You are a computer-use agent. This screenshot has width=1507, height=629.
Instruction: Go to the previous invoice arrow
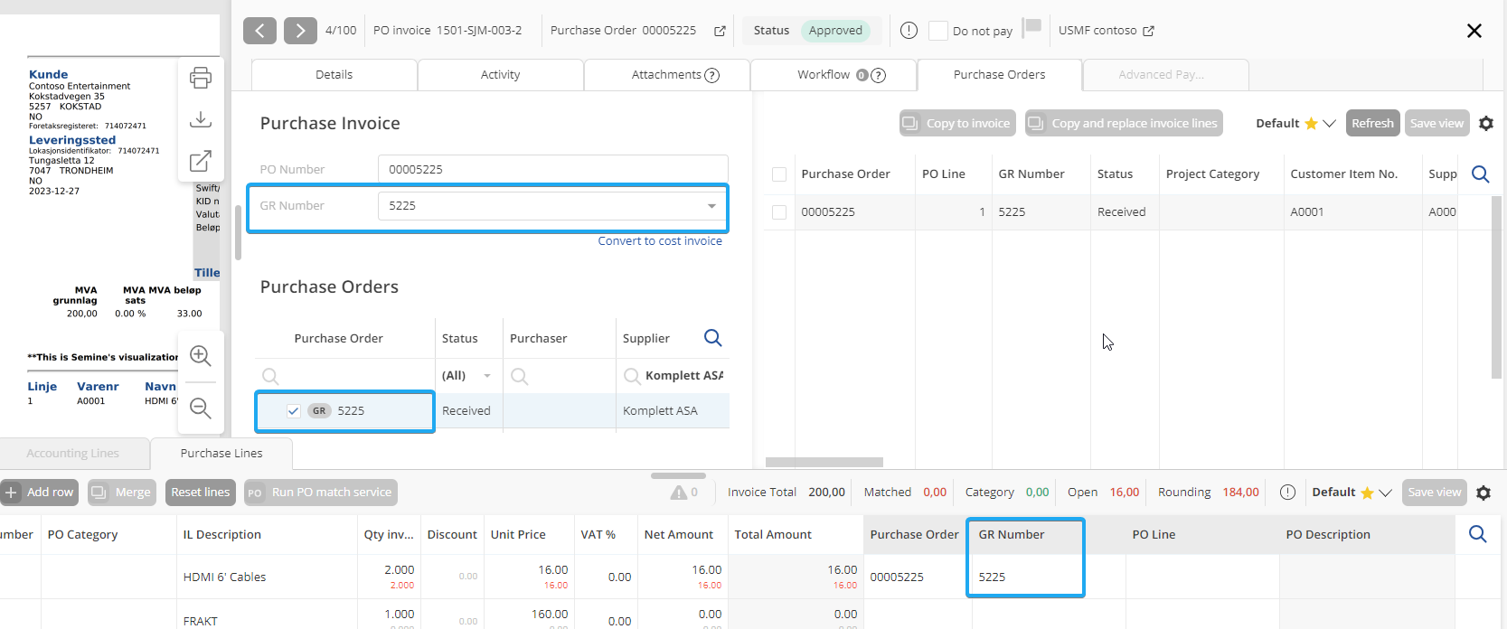pyautogui.click(x=259, y=31)
